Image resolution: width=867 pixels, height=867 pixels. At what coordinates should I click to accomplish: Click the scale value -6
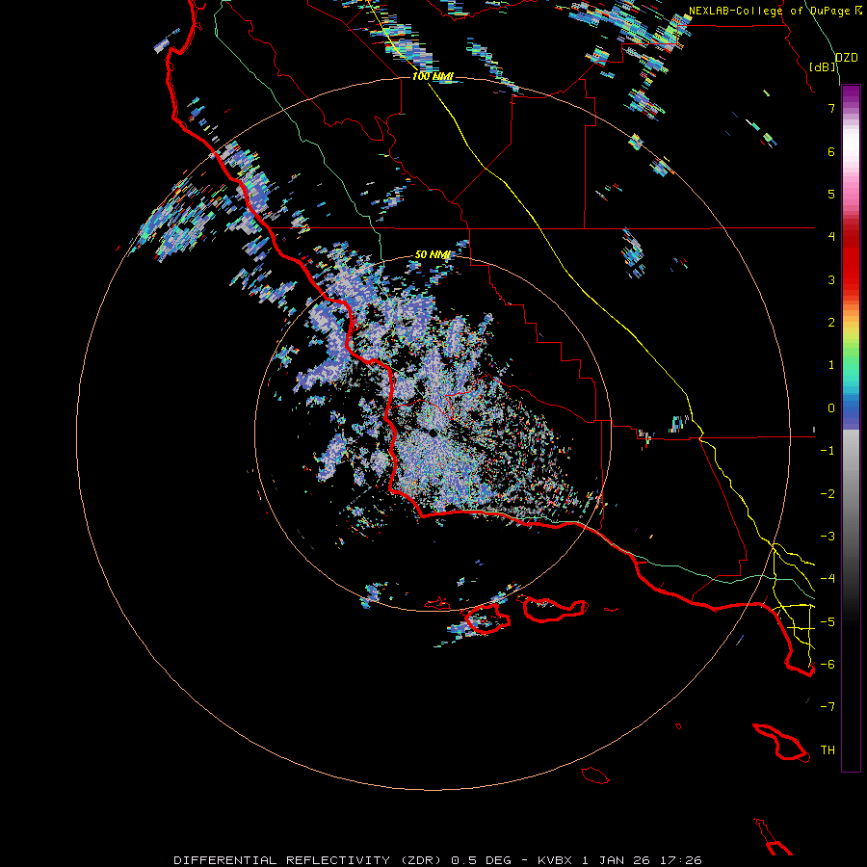[x=828, y=665]
